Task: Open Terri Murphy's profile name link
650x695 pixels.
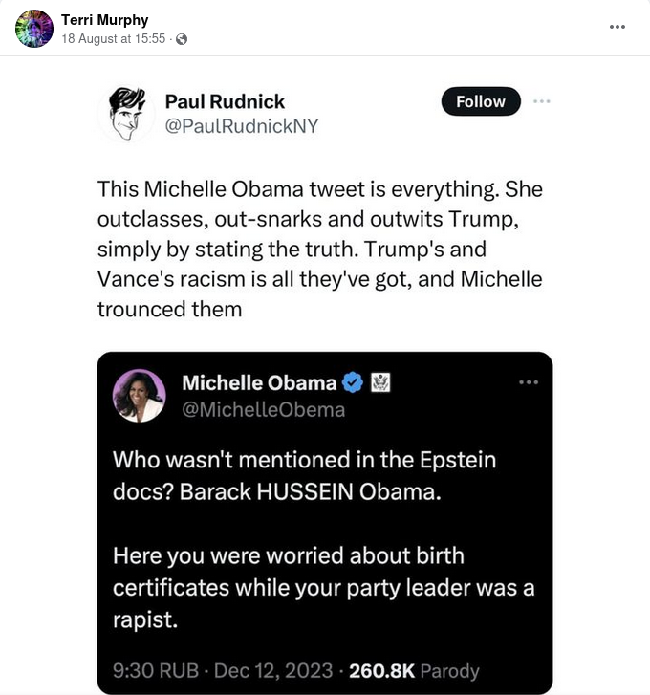Action: pos(105,20)
